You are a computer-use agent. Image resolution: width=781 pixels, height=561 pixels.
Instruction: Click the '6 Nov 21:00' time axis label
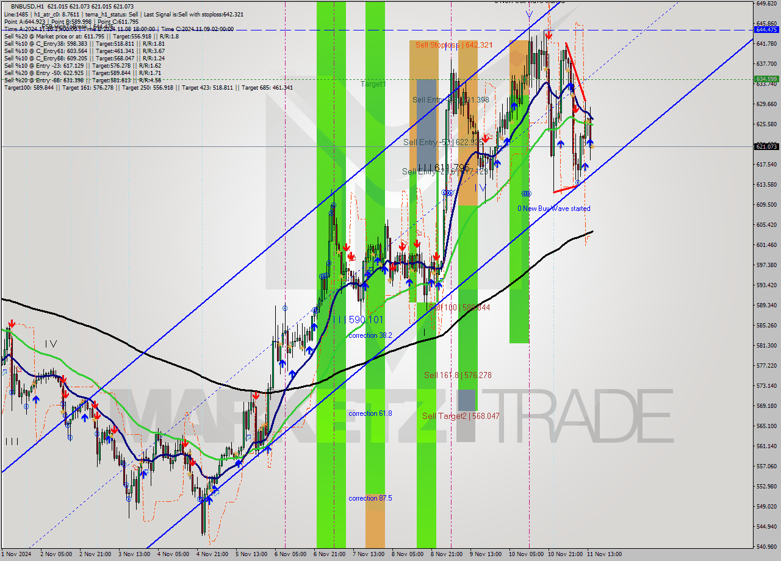[x=329, y=554]
